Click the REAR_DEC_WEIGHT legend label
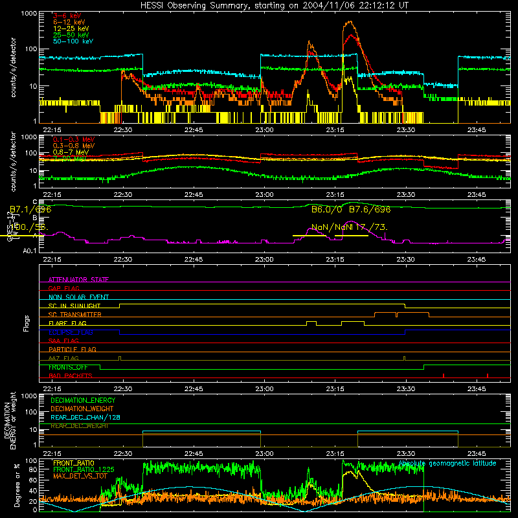 (x=79, y=426)
